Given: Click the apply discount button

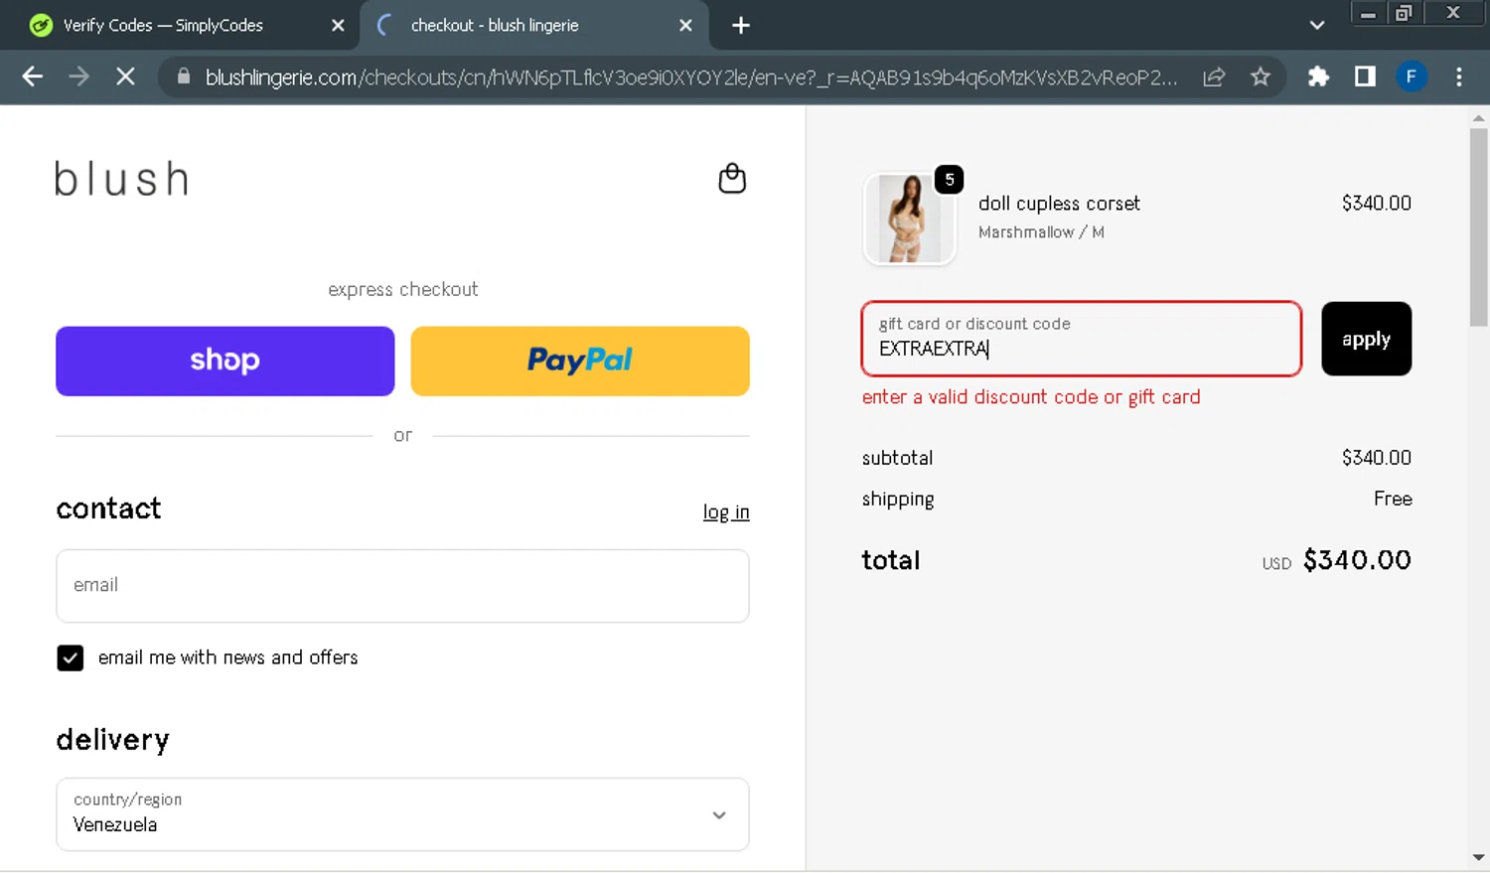Looking at the screenshot, I should tap(1366, 339).
